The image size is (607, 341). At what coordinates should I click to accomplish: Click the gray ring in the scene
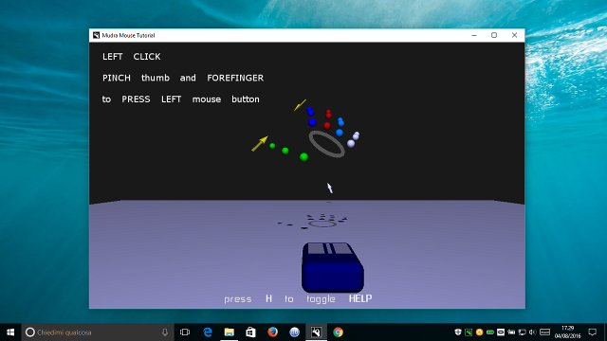point(326,144)
